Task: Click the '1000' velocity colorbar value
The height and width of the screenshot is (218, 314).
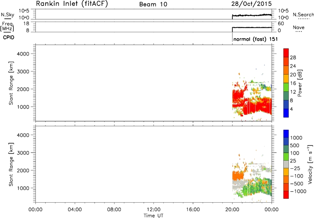Action: [296, 138]
